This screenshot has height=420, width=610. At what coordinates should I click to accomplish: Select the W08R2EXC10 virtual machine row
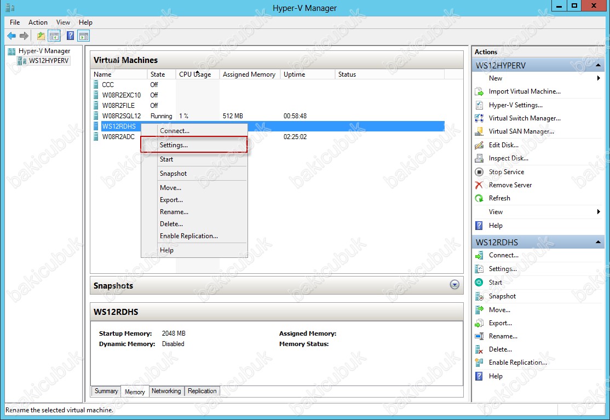click(x=268, y=95)
